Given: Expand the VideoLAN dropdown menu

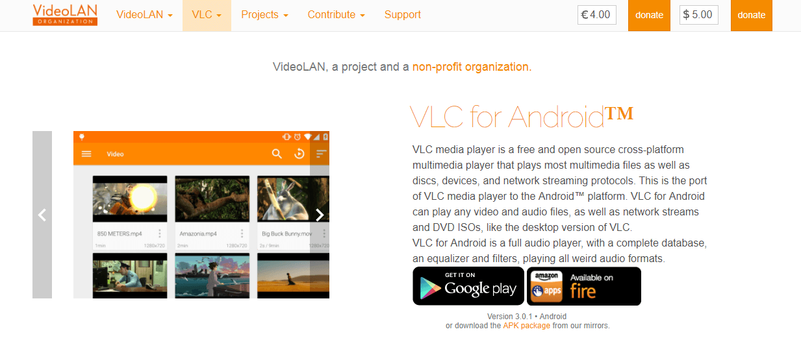Looking at the screenshot, I should click(144, 15).
